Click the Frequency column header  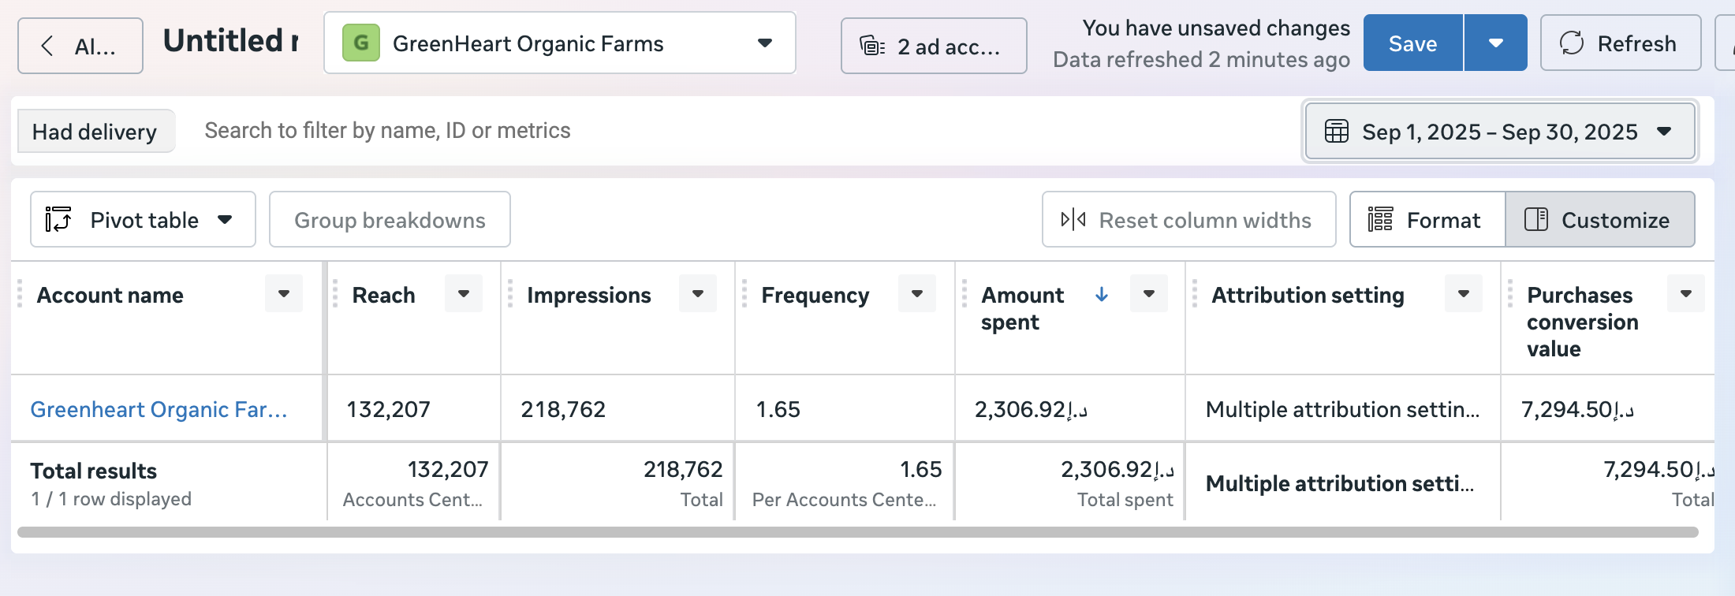pyautogui.click(x=815, y=296)
